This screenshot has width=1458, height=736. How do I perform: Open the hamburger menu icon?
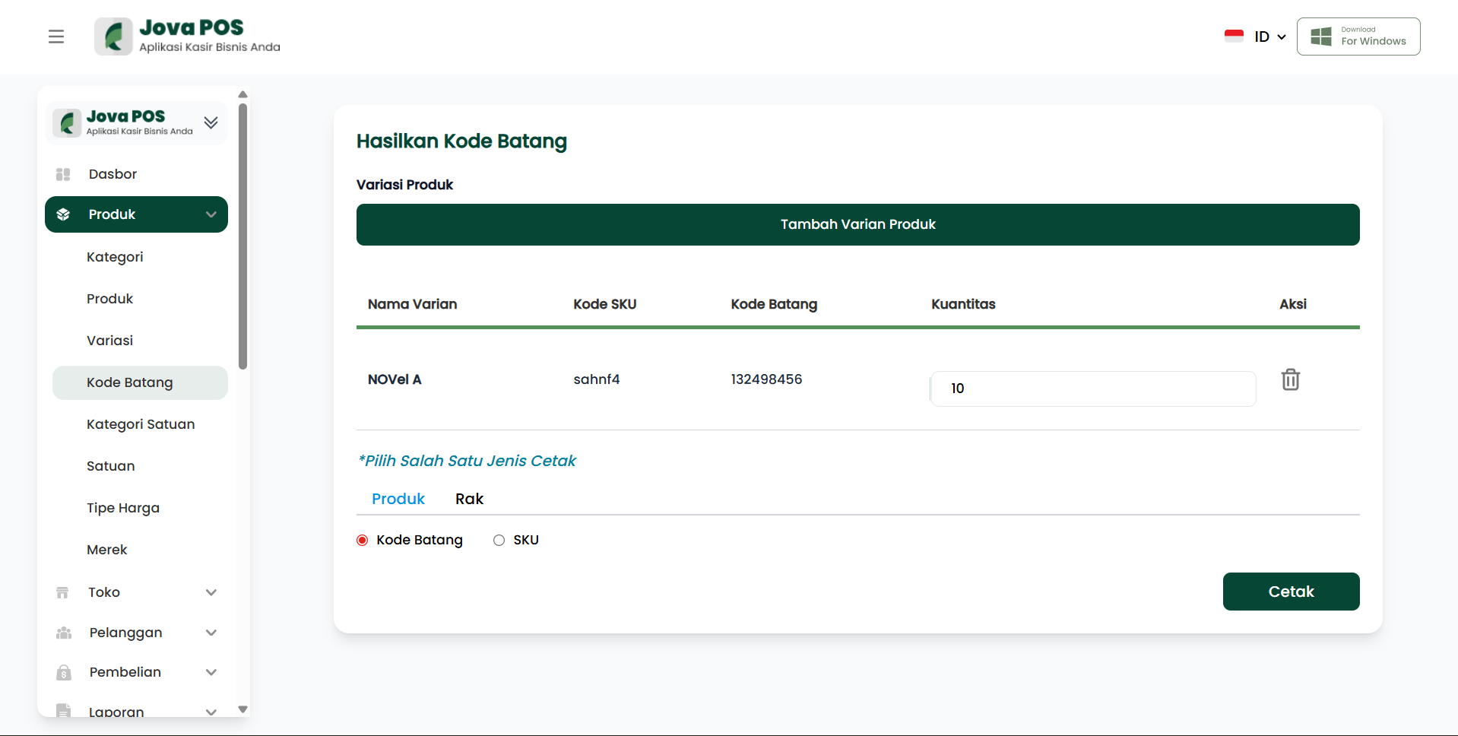(x=56, y=36)
